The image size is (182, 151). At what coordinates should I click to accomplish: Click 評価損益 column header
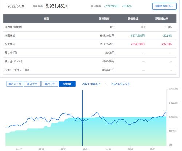(133, 18)
